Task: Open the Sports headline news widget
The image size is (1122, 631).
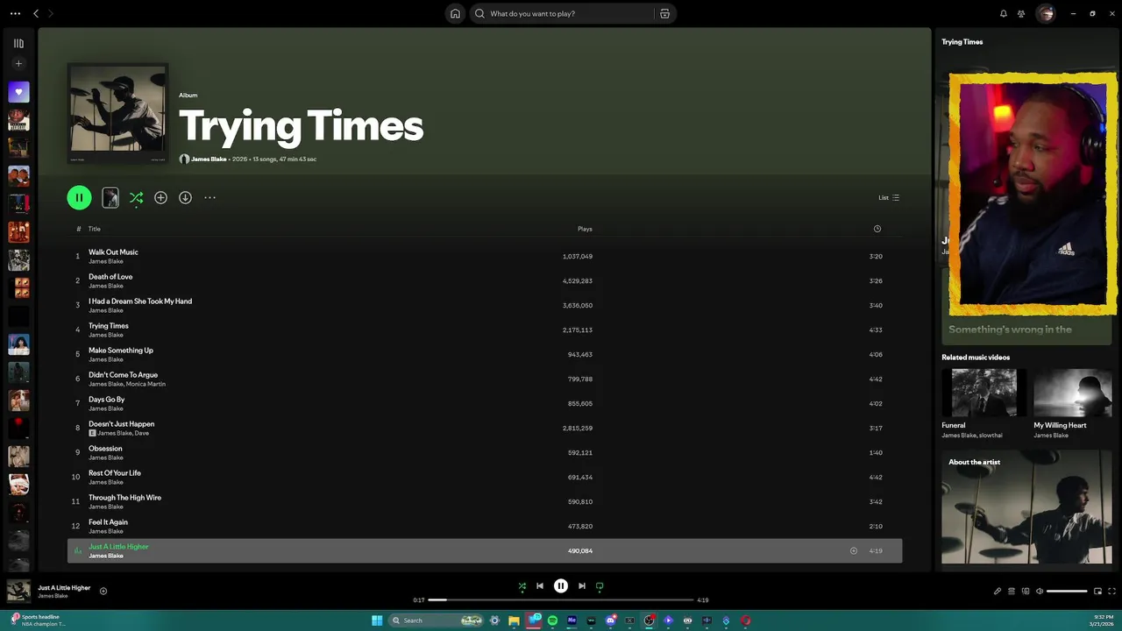Action: pos(39,620)
